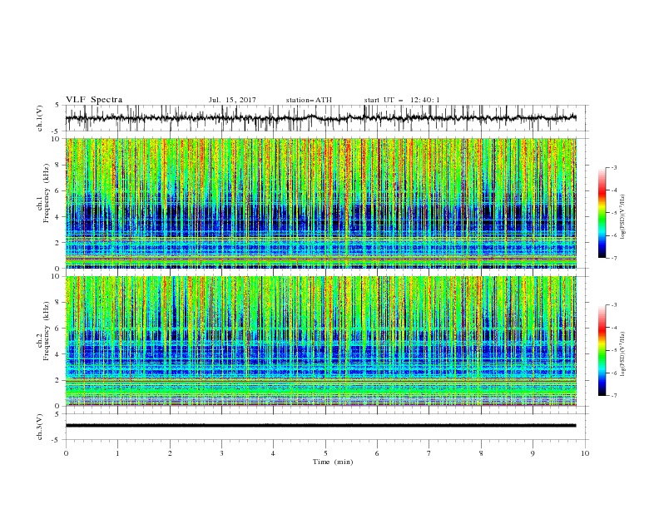
Task: Click the "-3" tick on ch.1 colorbar
Action: click(x=613, y=167)
